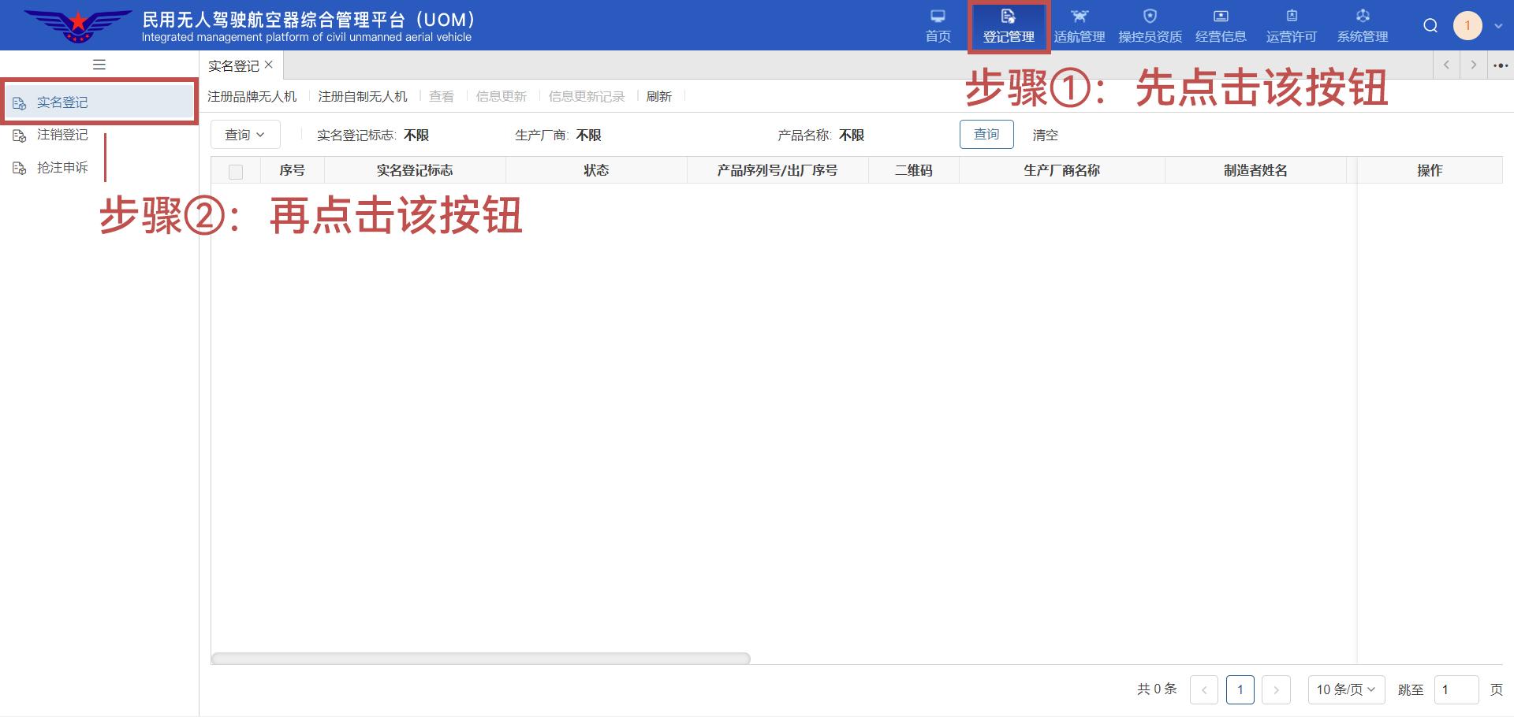The image size is (1514, 717).
Task: Tick the select-all checkbox in table header
Action: point(236,172)
